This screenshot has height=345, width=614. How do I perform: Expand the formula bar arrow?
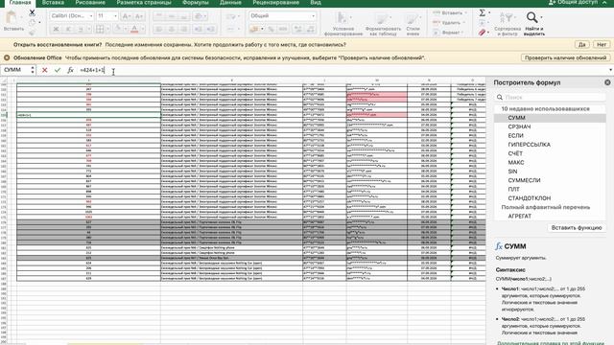pos(610,70)
